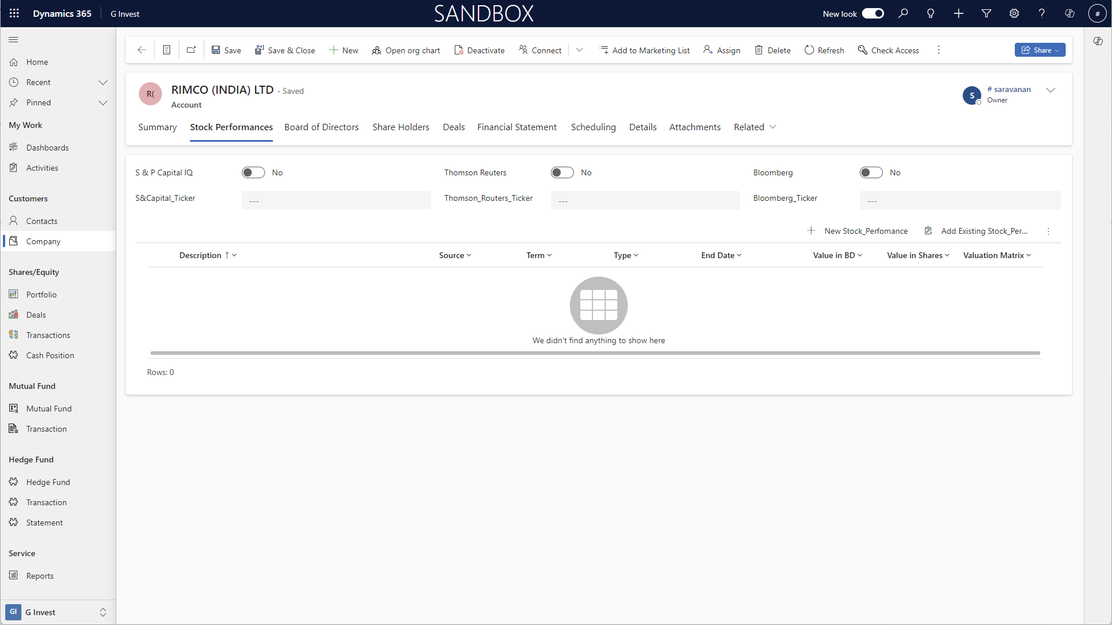Click the Refresh command icon

(x=809, y=50)
